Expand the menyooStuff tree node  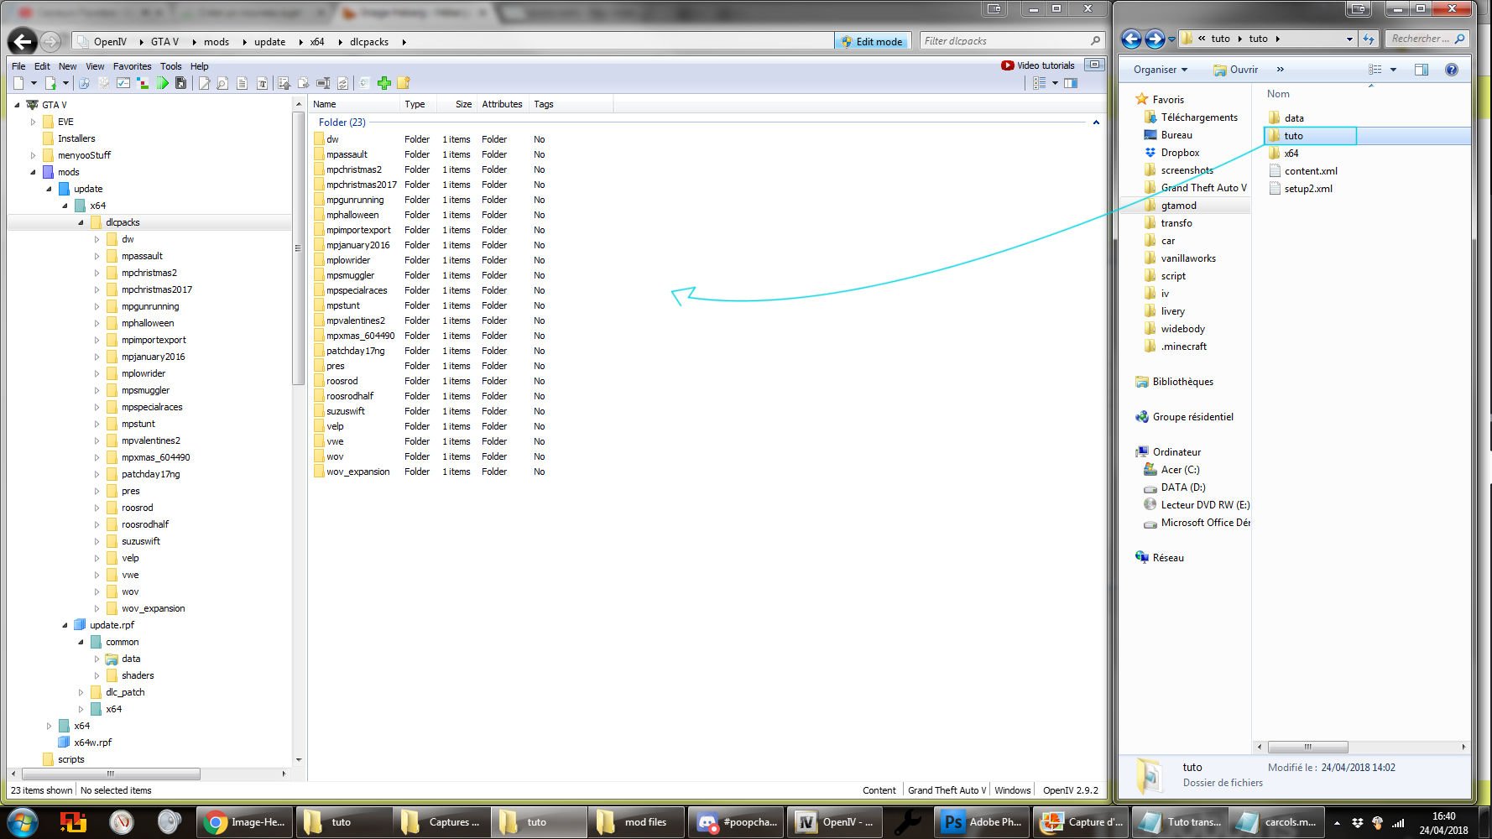point(33,155)
